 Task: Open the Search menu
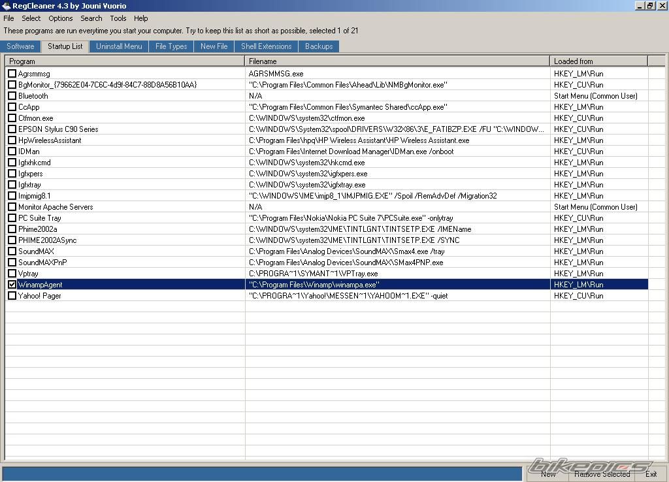91,18
